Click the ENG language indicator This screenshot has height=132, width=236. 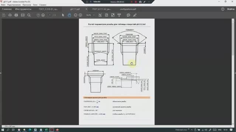click(219, 130)
